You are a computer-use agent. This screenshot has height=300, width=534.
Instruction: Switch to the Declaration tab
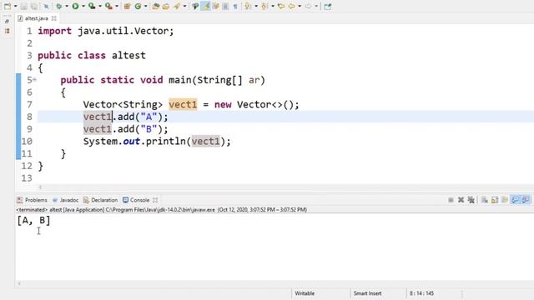click(100, 200)
